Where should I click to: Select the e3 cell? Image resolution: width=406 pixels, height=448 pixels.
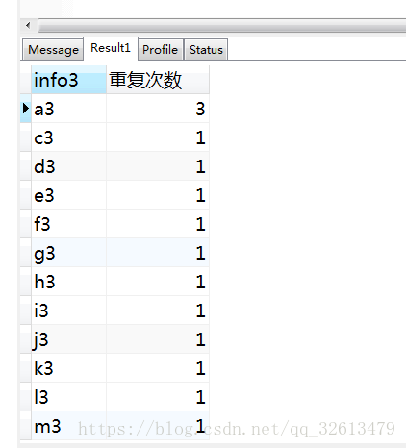[68, 195]
